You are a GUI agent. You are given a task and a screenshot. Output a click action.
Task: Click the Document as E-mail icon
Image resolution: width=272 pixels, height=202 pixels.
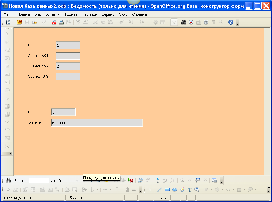tap(34, 22)
